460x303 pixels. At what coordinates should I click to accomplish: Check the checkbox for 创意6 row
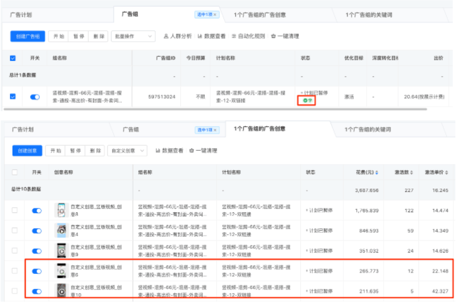click(15, 271)
